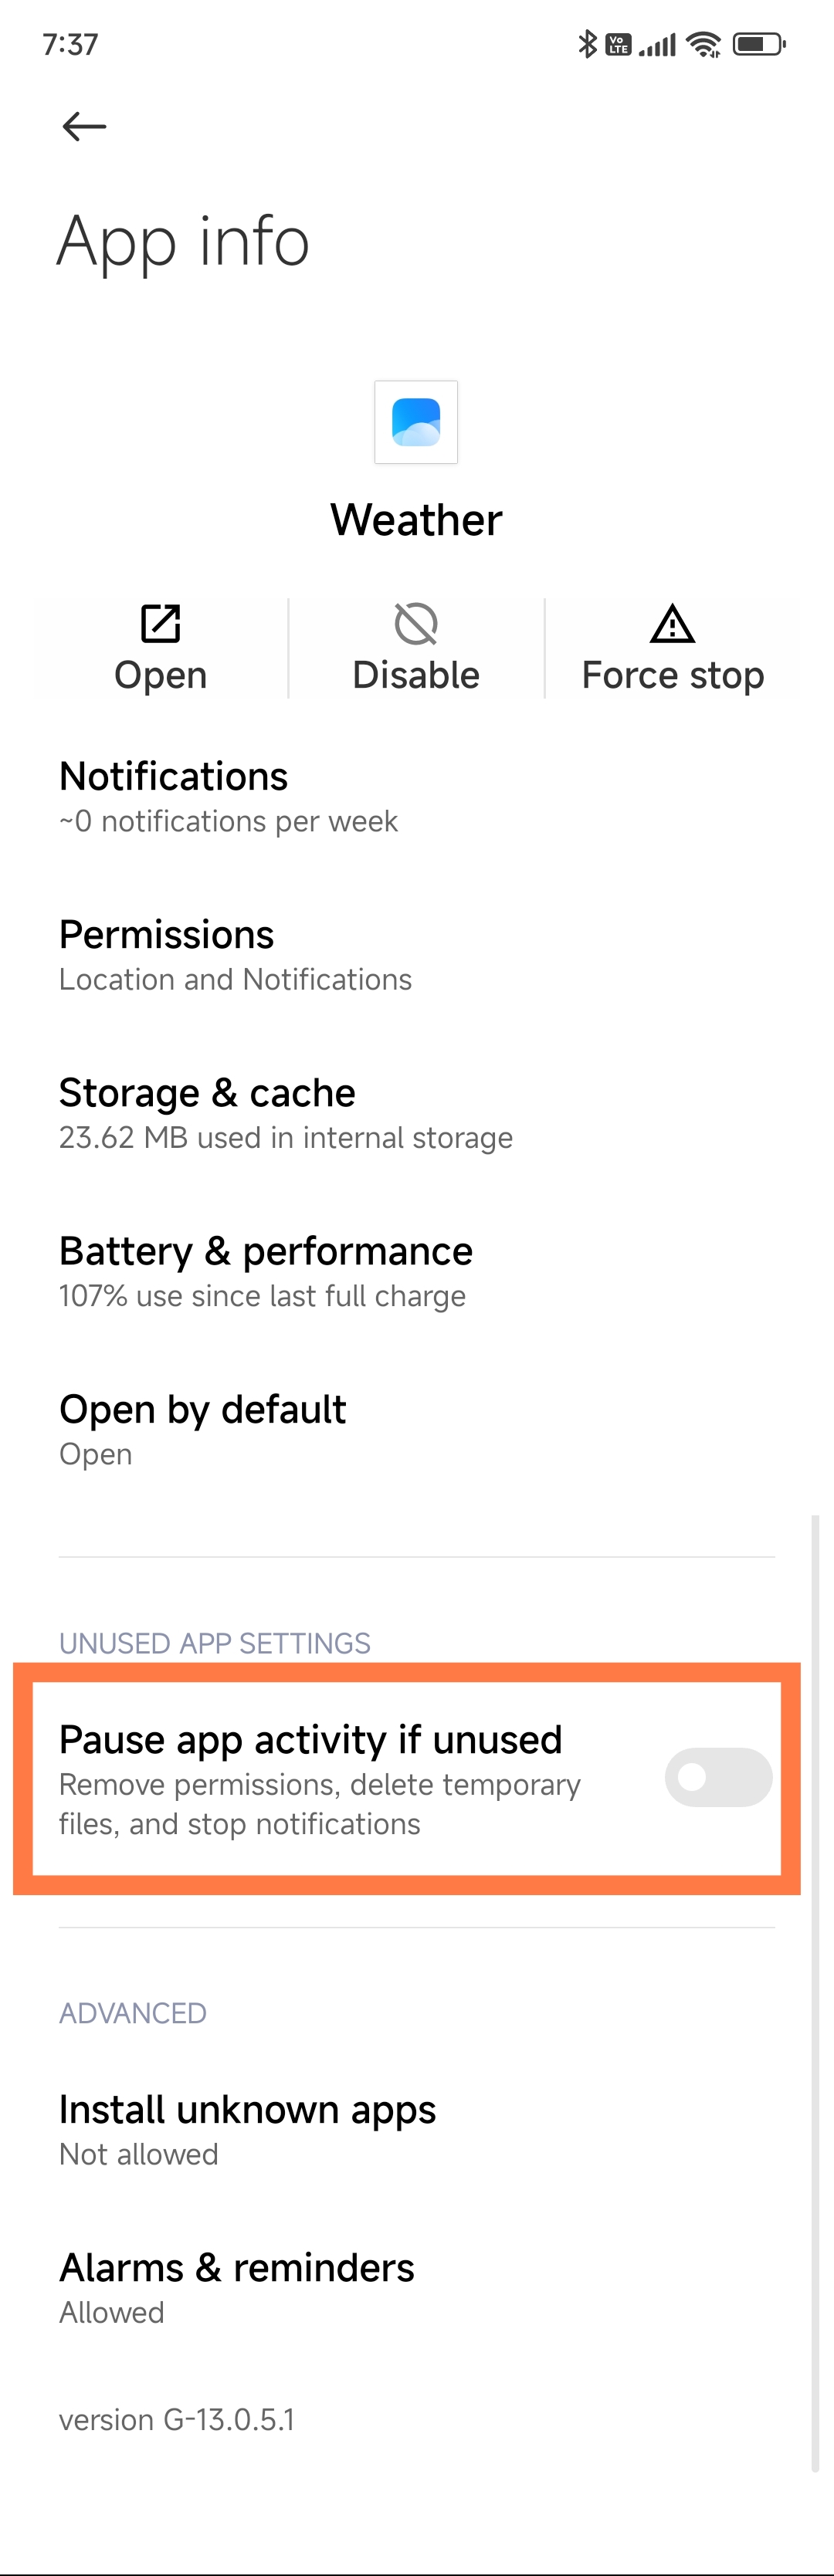The image size is (834, 2576).
Task: Tap the version G-13.0.5.1 text
Action: click(177, 2419)
